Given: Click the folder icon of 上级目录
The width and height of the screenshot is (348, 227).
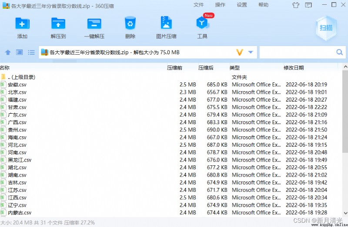Looking at the screenshot, I should 3,77.
